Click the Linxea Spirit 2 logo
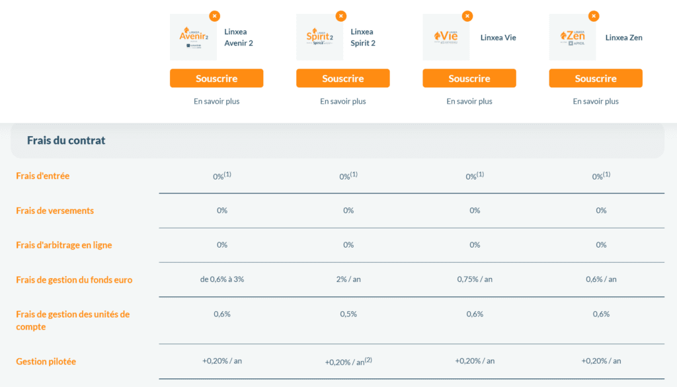Image resolution: width=677 pixels, height=387 pixels. coord(319,38)
